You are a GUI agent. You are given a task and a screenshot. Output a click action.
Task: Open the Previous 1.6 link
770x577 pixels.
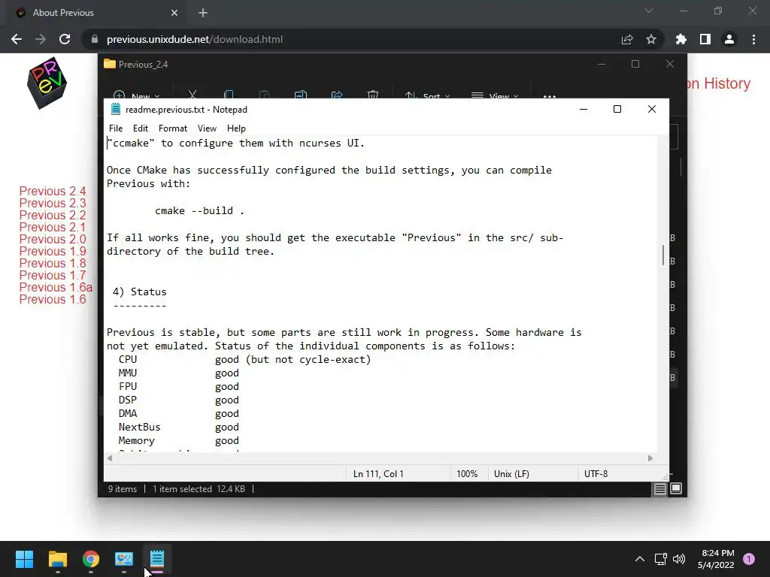[x=53, y=299]
